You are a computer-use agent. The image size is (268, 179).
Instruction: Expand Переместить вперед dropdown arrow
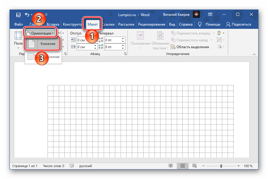coord(214,33)
